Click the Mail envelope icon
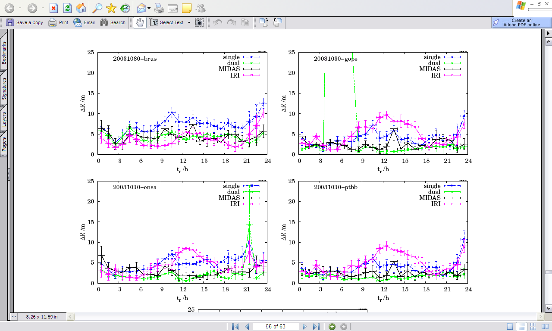 pyautogui.click(x=141, y=8)
